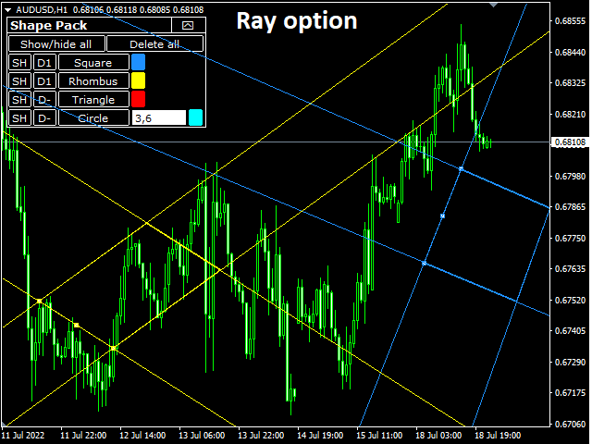The width and height of the screenshot is (592, 444).
Task: Pick the yellow Rhombus color swatch
Action: pyautogui.click(x=138, y=80)
